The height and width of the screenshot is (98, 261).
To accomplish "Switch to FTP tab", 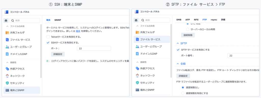I will point(205,20).
